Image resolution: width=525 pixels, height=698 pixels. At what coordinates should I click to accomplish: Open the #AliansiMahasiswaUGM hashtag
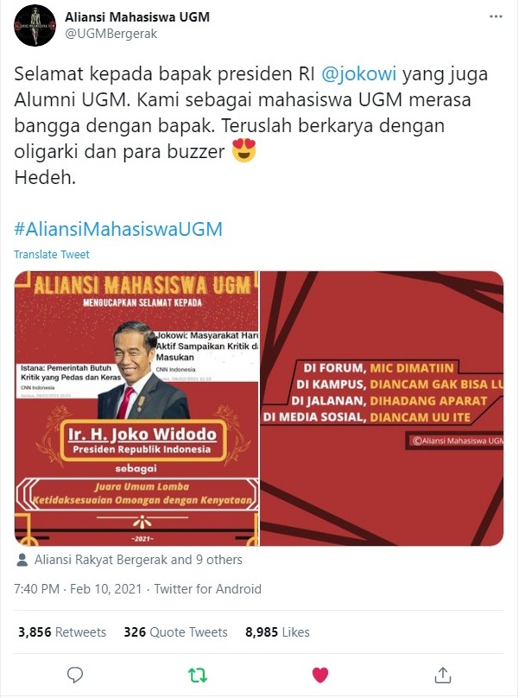pyautogui.click(x=118, y=229)
